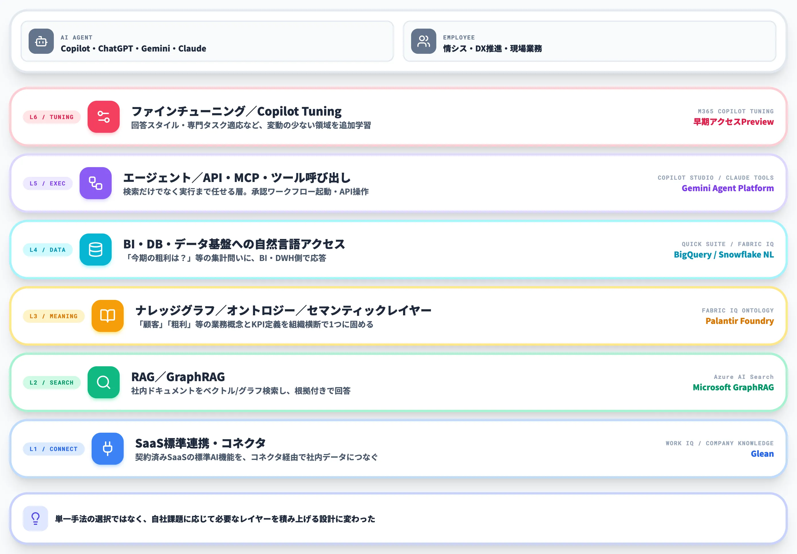The height and width of the screenshot is (554, 797).
Task: Select the L6 / TUNING badge
Action: (x=52, y=117)
